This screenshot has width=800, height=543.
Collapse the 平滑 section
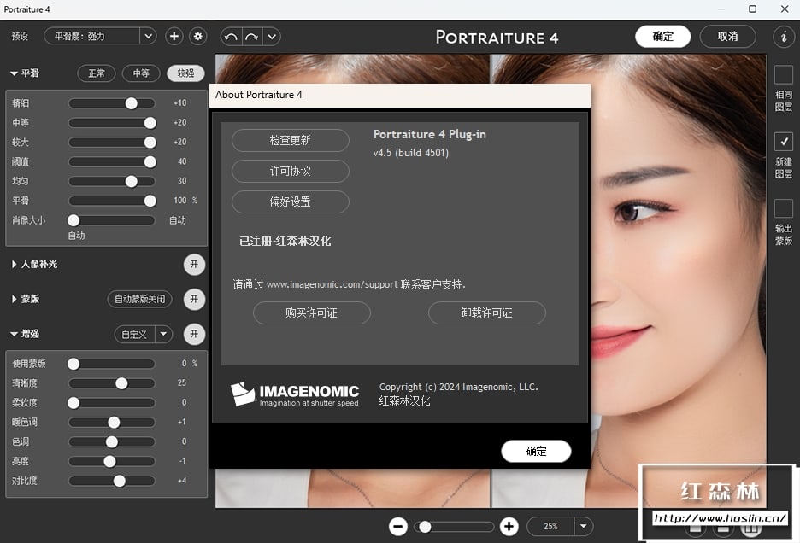pyautogui.click(x=14, y=73)
